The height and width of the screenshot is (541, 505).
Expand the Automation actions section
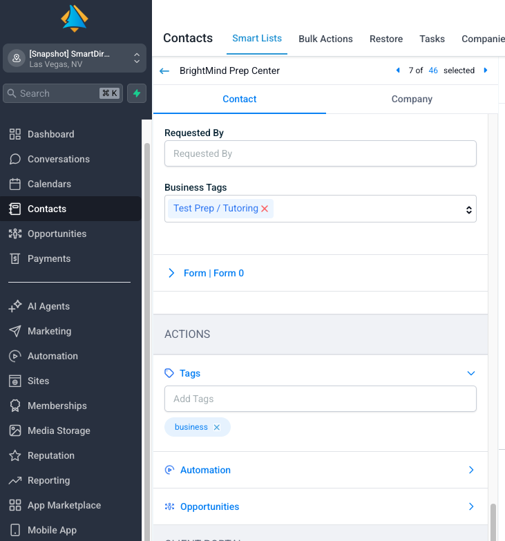click(471, 470)
